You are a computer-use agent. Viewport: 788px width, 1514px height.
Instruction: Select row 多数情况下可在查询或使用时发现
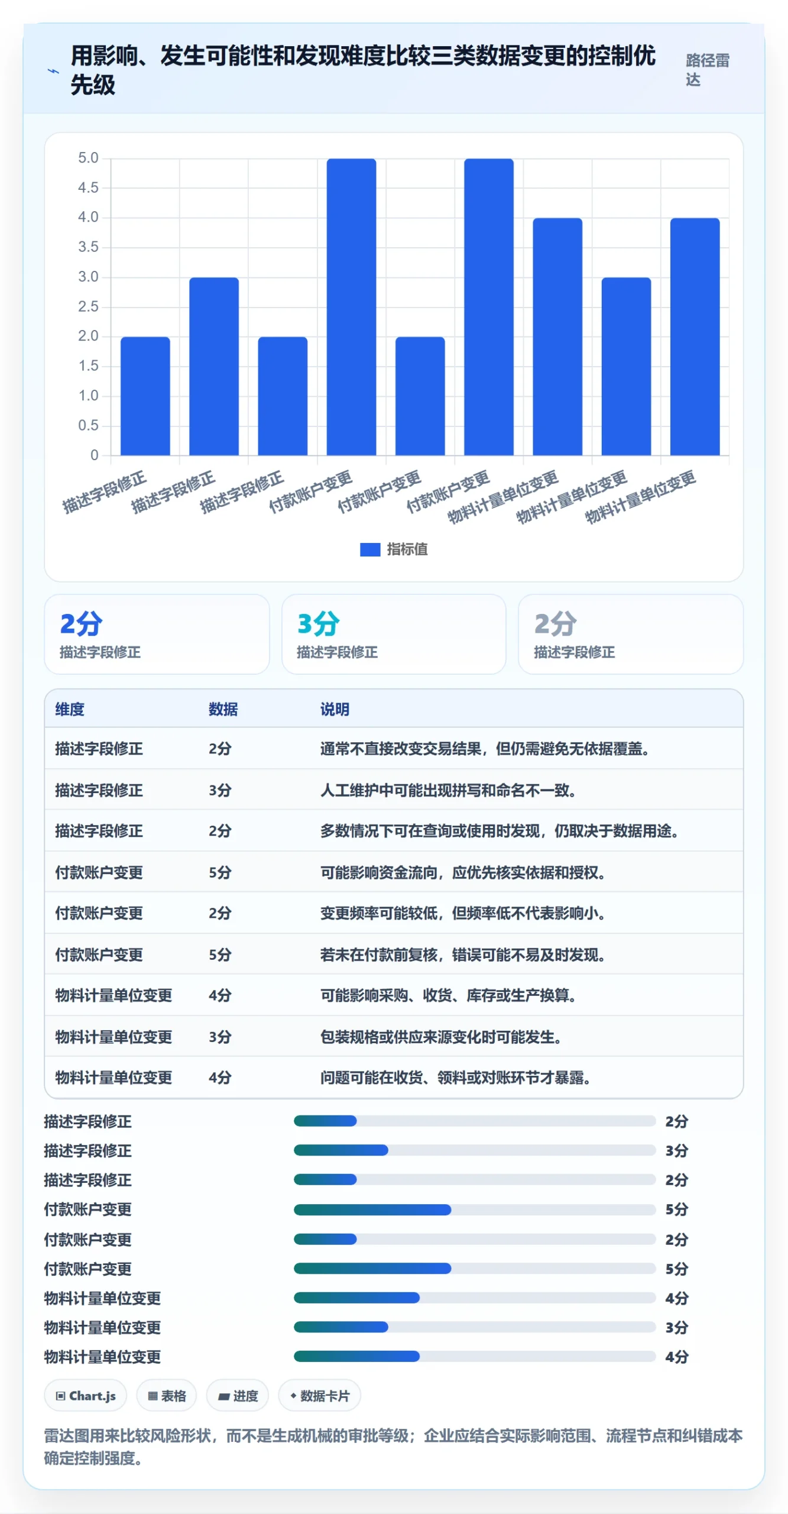click(394, 831)
